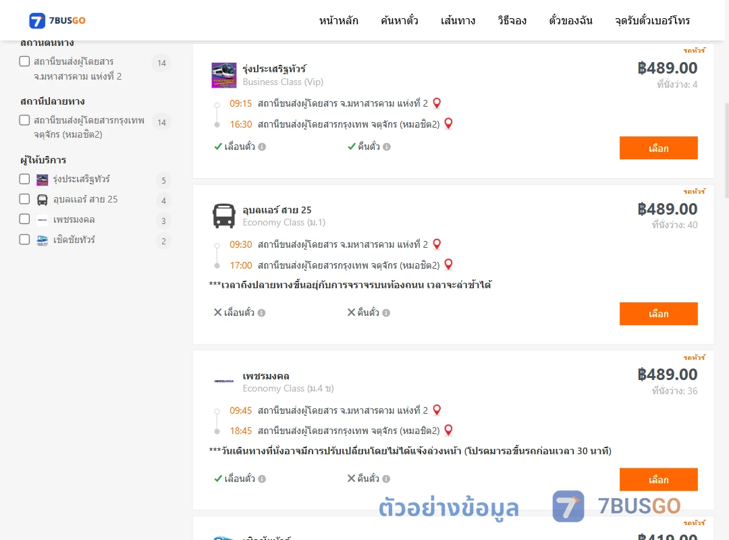Open ค้นหาตั๋ว in the top menu
Screen dimensions: 729x540
400,21
